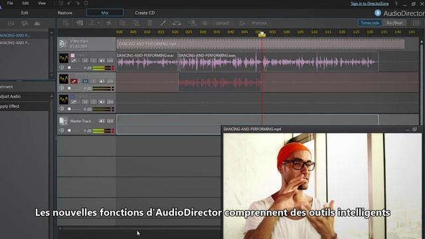This screenshot has width=425, height=239.
Task: Click the Track 2 volume slider knob
Action: pyautogui.click(x=69, y=88)
